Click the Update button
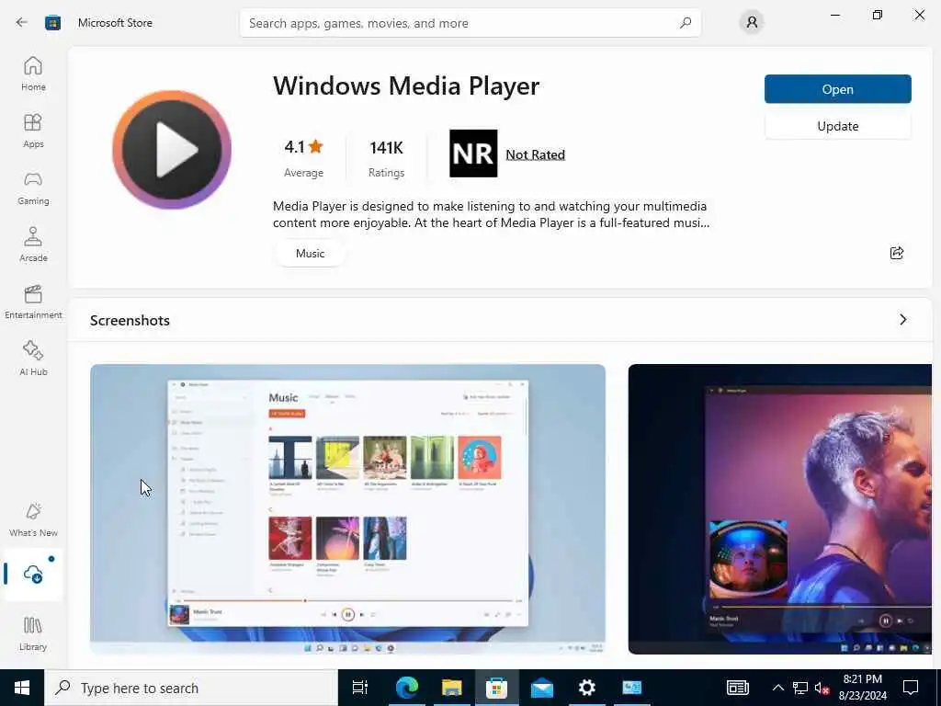 point(838,126)
